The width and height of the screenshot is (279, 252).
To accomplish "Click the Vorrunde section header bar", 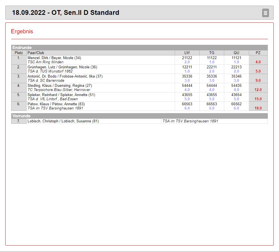I will coord(139,116).
